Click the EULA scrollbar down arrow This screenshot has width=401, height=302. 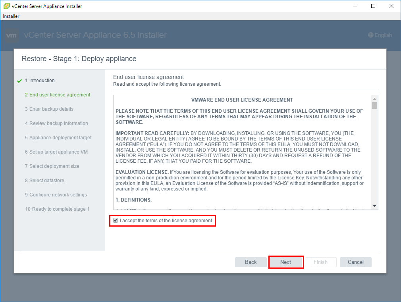pos(375,206)
